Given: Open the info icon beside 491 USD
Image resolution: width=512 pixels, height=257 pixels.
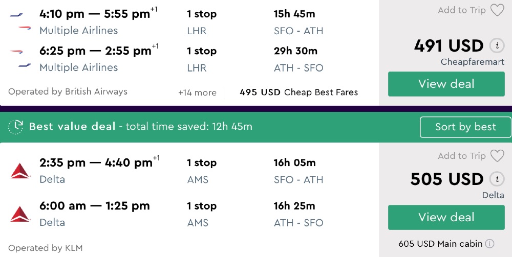Looking at the screenshot, I should click(x=496, y=46).
